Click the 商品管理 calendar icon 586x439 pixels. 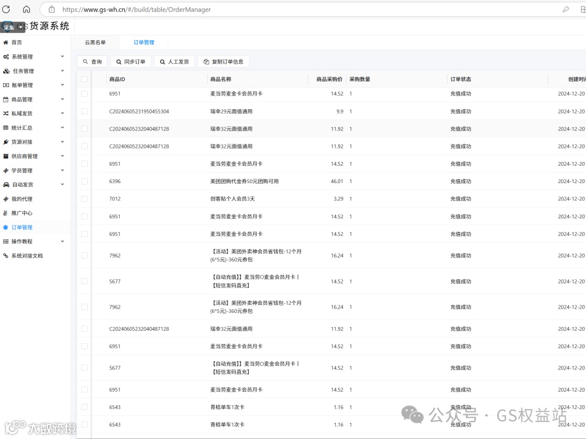(x=5, y=99)
